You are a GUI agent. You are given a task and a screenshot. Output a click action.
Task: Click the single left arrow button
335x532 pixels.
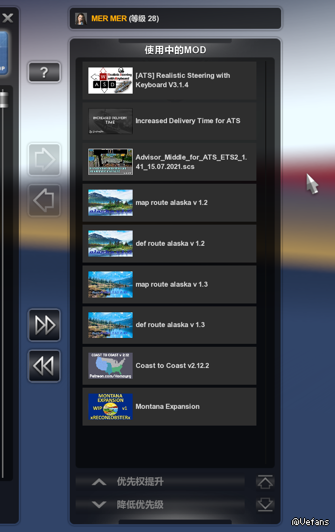[44, 200]
